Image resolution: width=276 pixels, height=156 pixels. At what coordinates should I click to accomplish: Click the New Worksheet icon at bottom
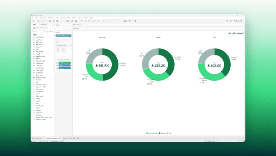coord(71,138)
